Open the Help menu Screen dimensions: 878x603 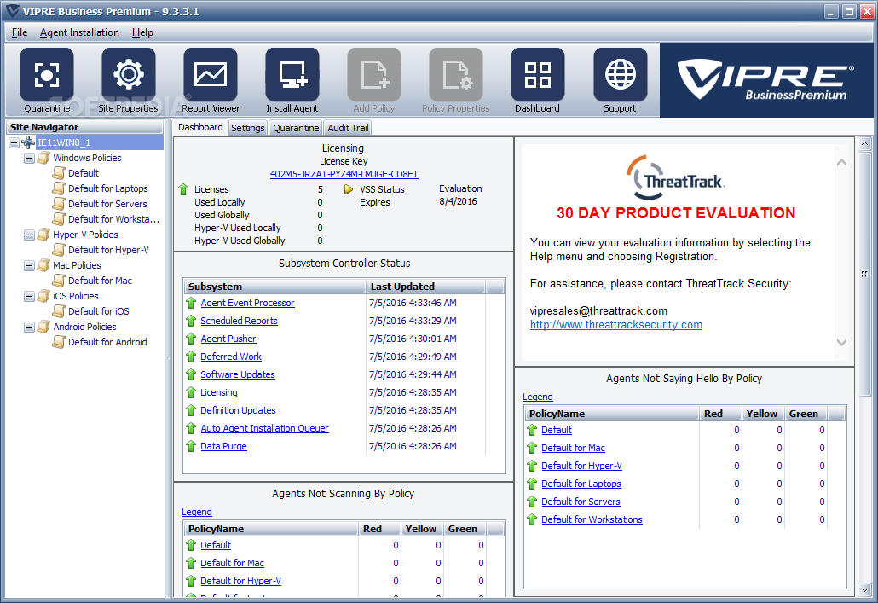[x=142, y=32]
